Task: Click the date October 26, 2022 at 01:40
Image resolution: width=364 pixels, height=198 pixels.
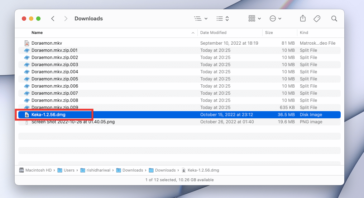Action: 227,122
